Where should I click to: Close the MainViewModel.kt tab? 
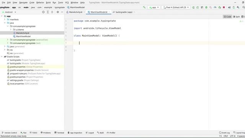[109, 12]
